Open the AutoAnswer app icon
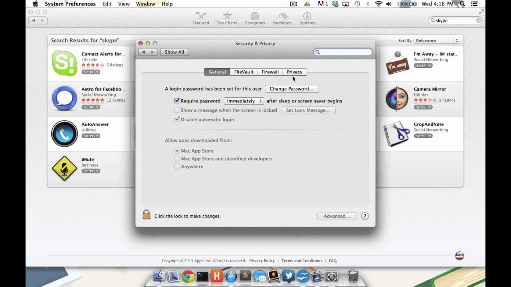 pyautogui.click(x=64, y=134)
